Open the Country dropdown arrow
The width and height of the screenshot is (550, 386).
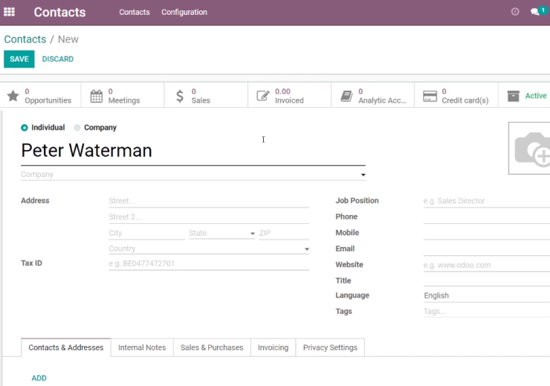coord(306,249)
